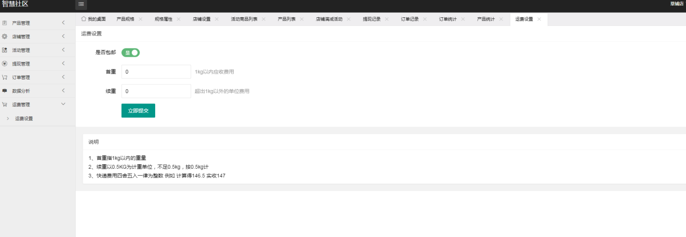Click the 数据分析 sidebar icon
The image size is (686, 237).
pos(5,91)
